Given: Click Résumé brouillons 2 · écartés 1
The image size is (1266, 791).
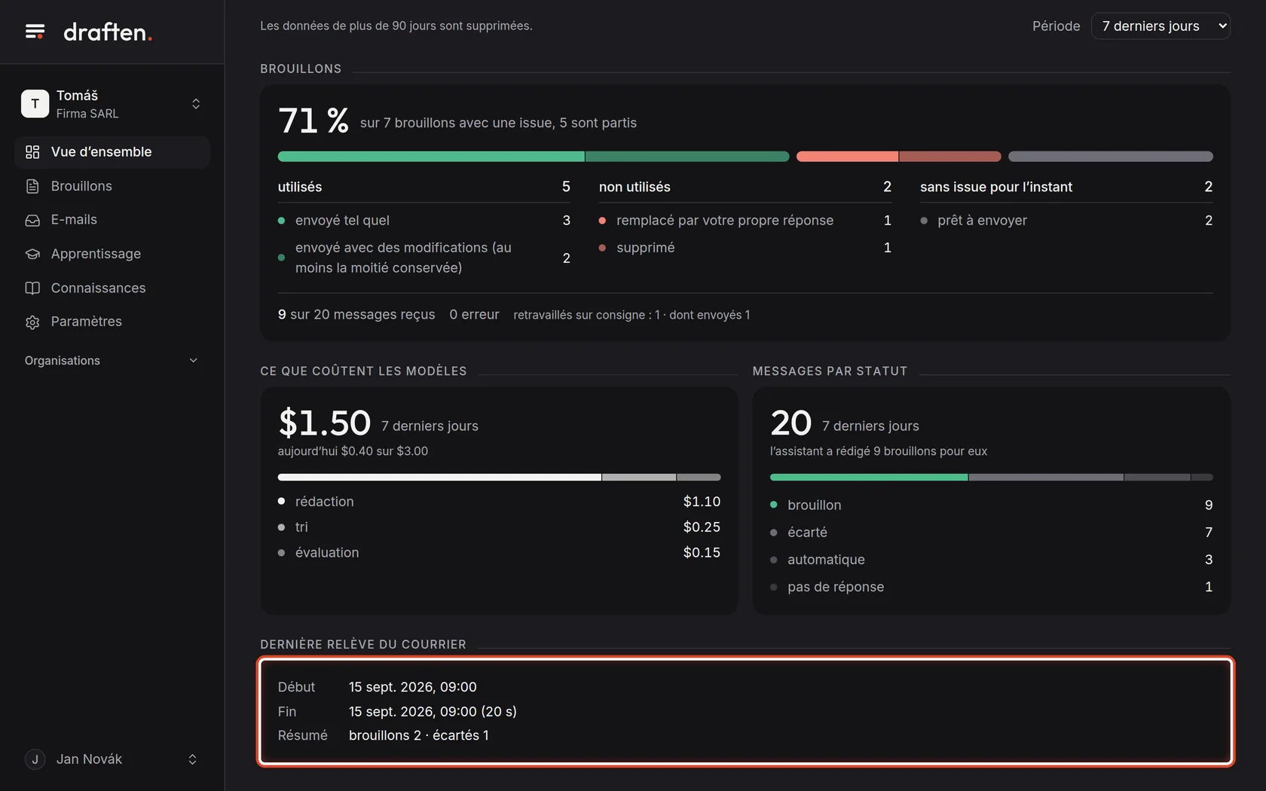Looking at the screenshot, I should click(419, 735).
